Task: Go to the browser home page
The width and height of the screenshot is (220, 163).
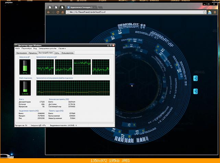Action: 63,12
